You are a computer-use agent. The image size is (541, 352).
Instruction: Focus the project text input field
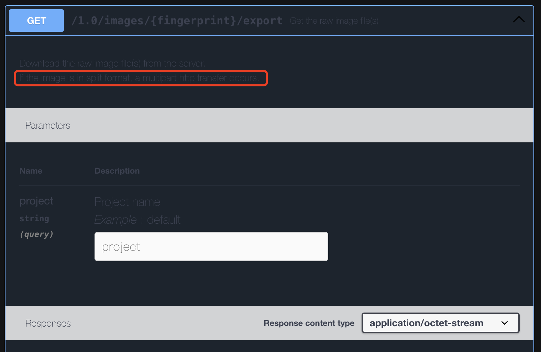[211, 247]
